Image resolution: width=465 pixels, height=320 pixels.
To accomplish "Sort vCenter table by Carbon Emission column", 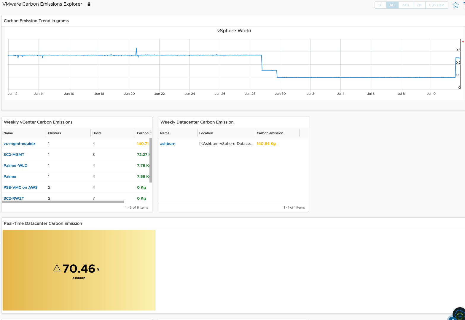I will 144,133.
